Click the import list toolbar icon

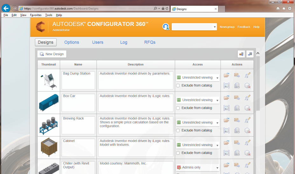[x=250, y=54]
